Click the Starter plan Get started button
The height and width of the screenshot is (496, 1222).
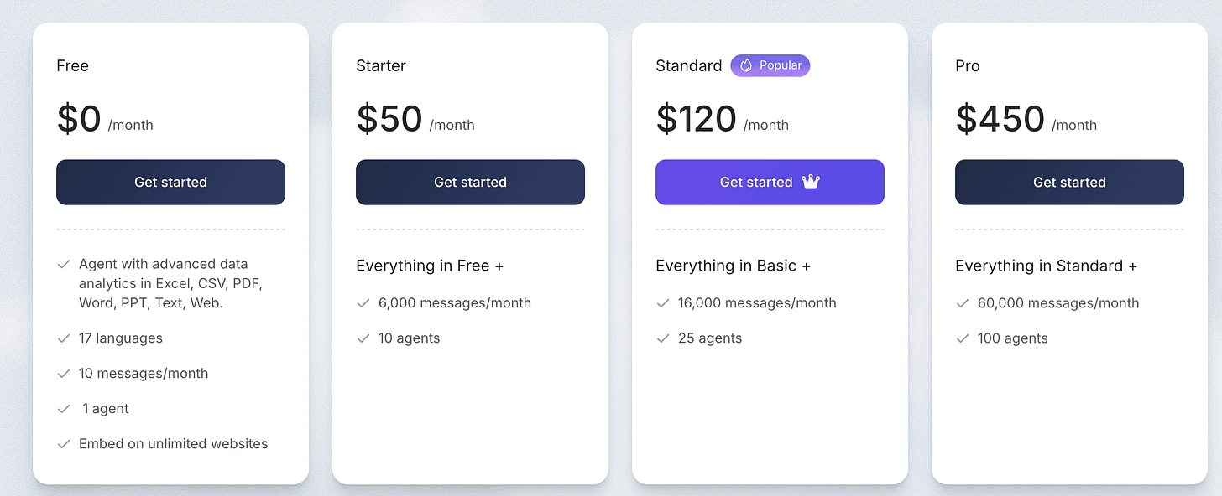(x=470, y=182)
